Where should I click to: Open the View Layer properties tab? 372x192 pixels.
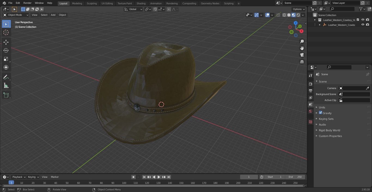310,97
